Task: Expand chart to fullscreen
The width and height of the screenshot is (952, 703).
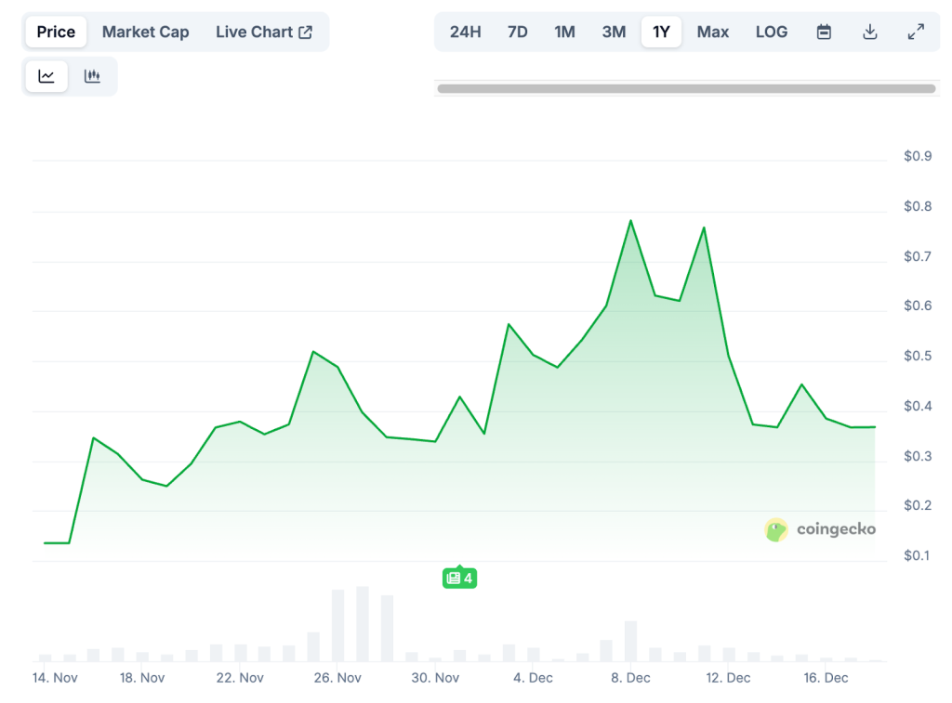Action: (916, 32)
